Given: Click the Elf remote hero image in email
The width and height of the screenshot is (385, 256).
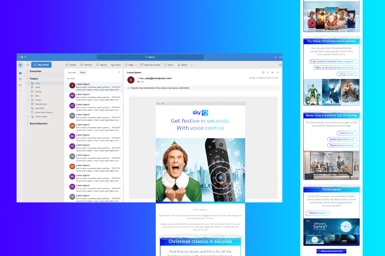Looking at the screenshot, I should click(x=200, y=170).
